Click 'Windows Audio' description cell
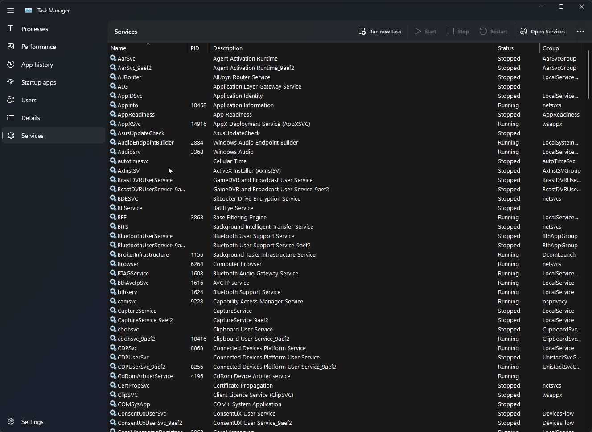The image size is (592, 432). click(x=233, y=152)
